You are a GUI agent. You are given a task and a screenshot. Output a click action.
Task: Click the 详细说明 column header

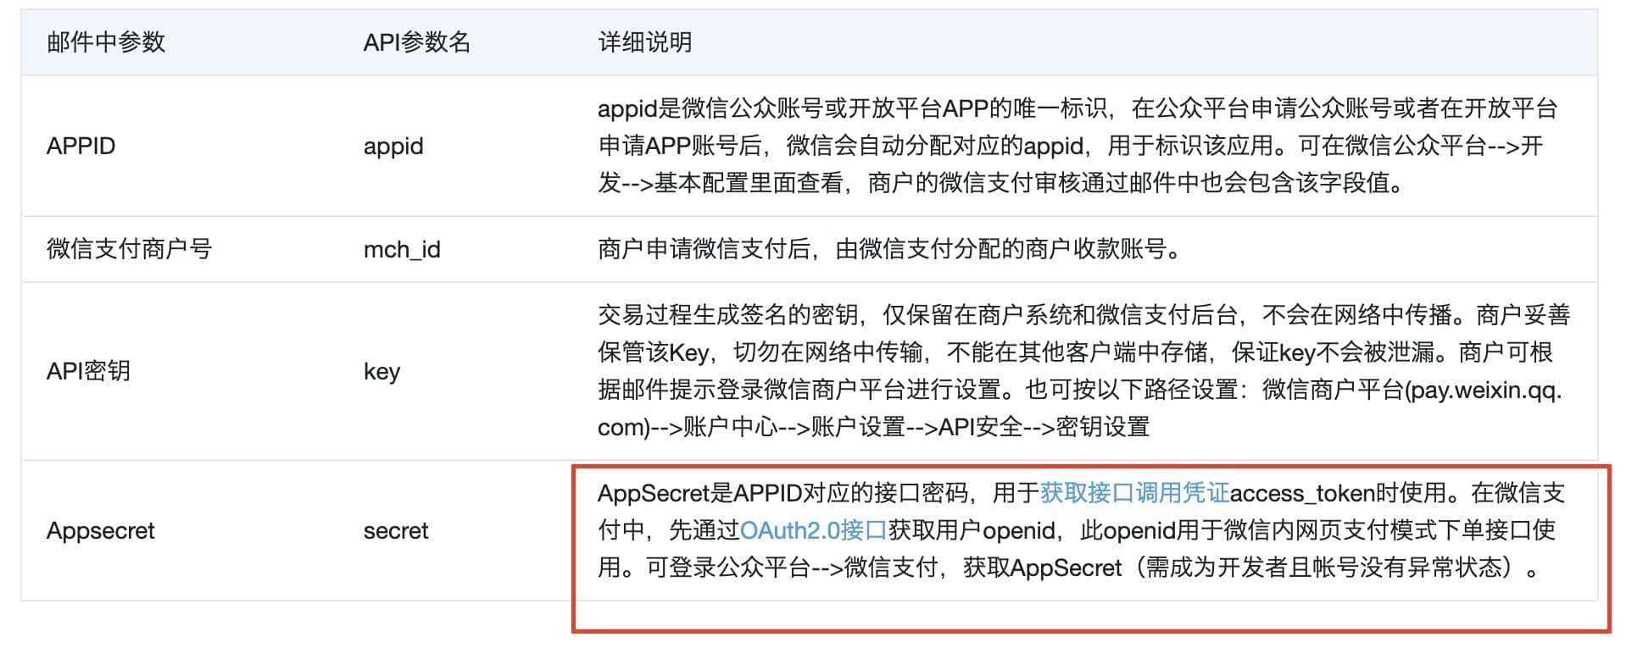(644, 42)
